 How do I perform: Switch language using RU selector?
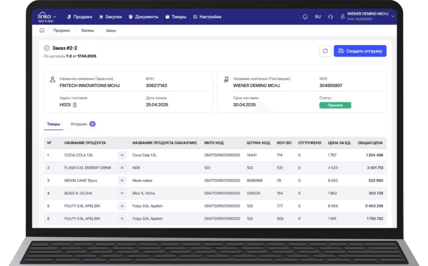[318, 17]
